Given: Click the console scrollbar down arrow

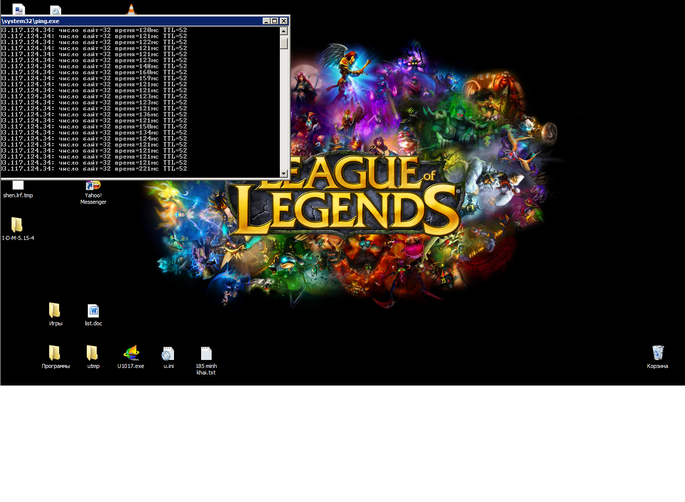Looking at the screenshot, I should (x=284, y=174).
